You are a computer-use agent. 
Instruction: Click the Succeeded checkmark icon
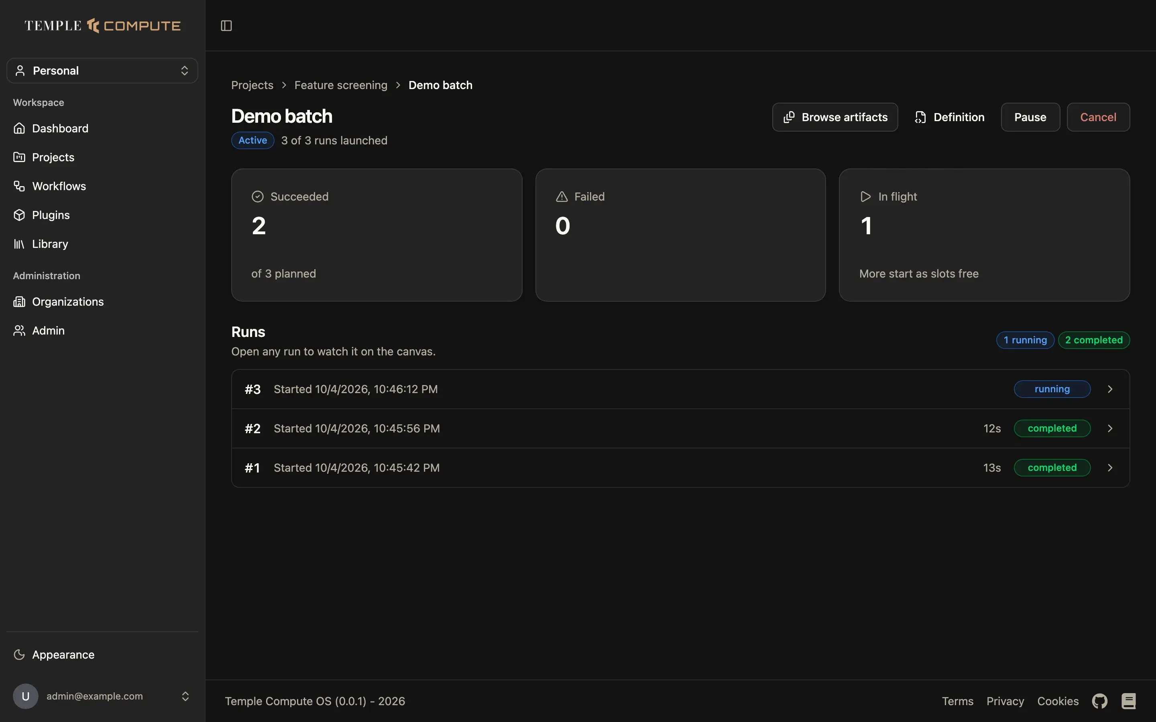click(257, 197)
